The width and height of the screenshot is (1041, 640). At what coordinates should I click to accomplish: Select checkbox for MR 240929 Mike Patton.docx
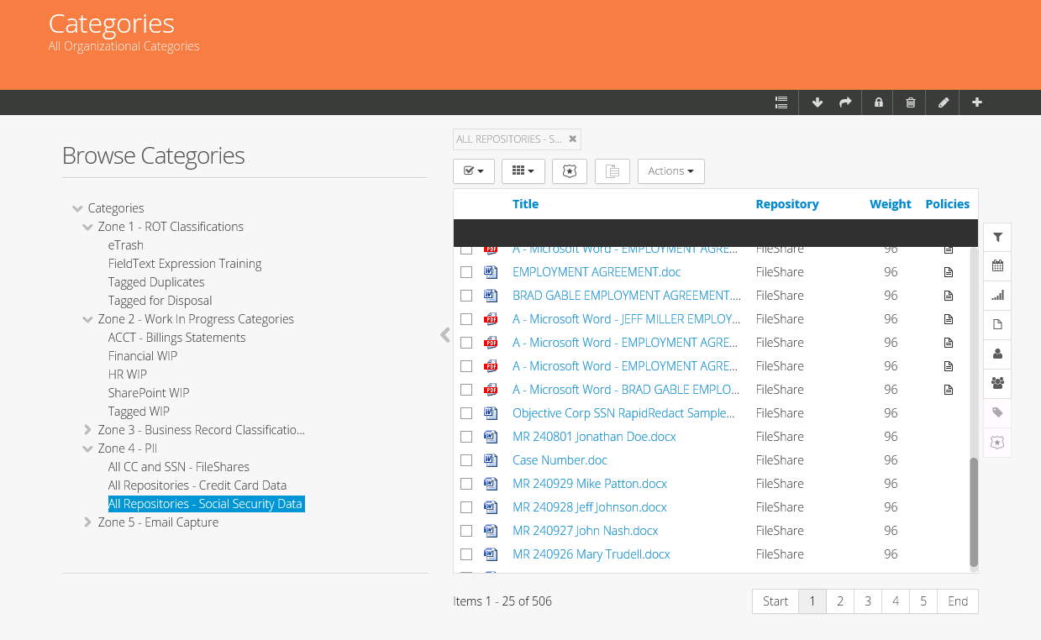pos(466,484)
